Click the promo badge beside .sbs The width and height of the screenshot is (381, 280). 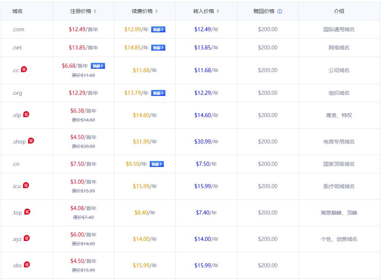click(x=27, y=264)
